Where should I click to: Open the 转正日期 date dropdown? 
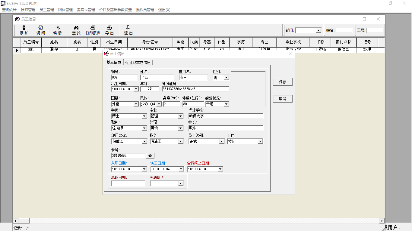[x=181, y=169]
